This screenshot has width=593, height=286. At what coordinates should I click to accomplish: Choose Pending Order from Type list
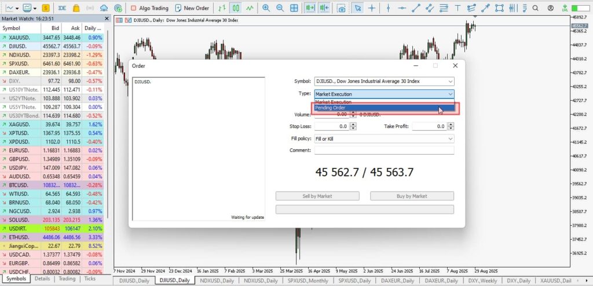(385, 108)
